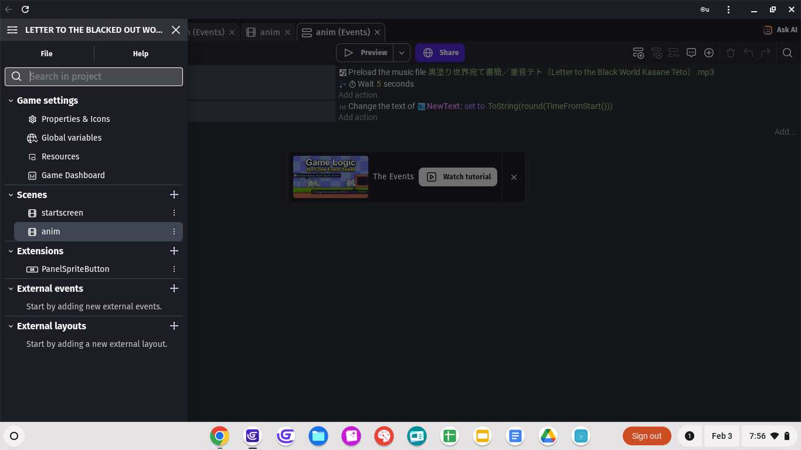Open the anim scene options menu
This screenshot has width=801, height=450.
click(x=174, y=231)
